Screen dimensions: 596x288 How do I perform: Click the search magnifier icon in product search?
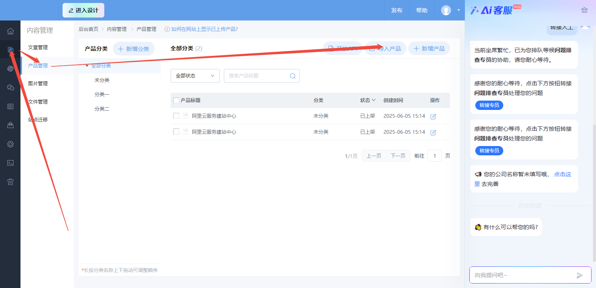[x=293, y=76]
